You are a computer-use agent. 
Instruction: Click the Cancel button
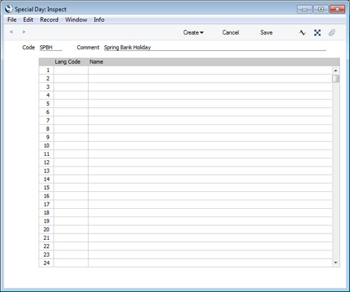[231, 32]
